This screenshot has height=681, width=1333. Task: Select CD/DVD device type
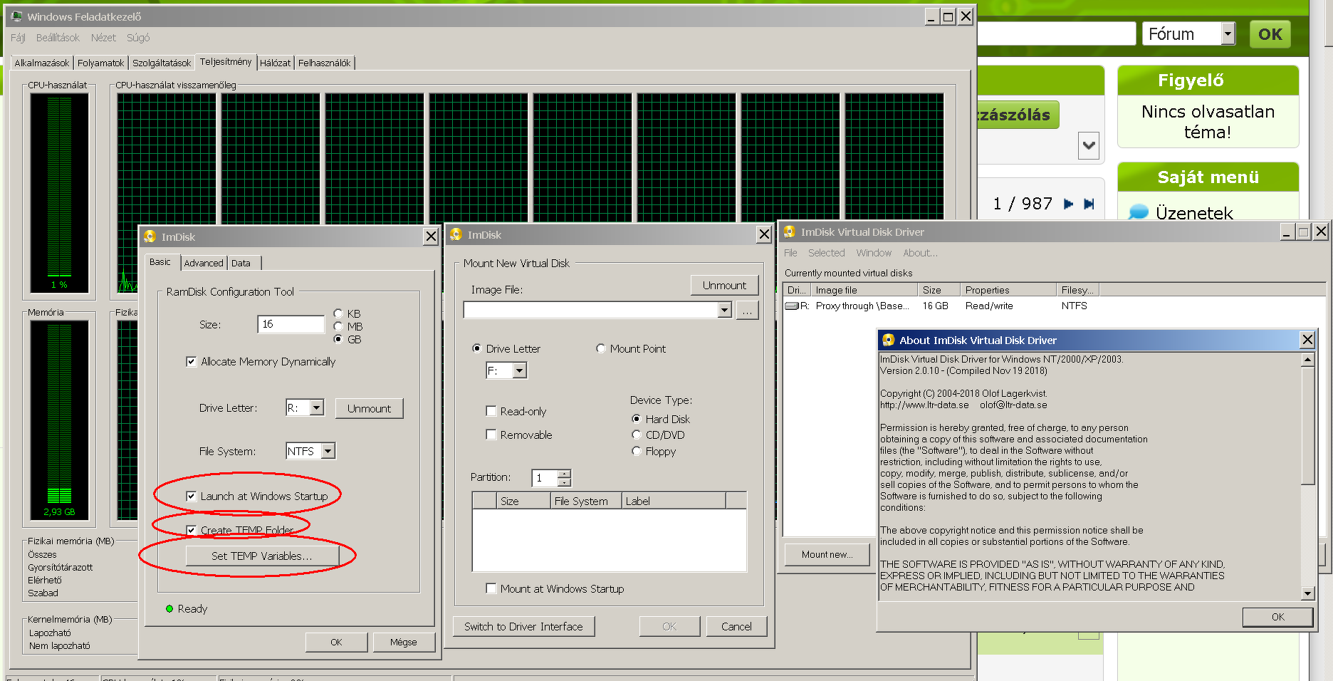636,435
